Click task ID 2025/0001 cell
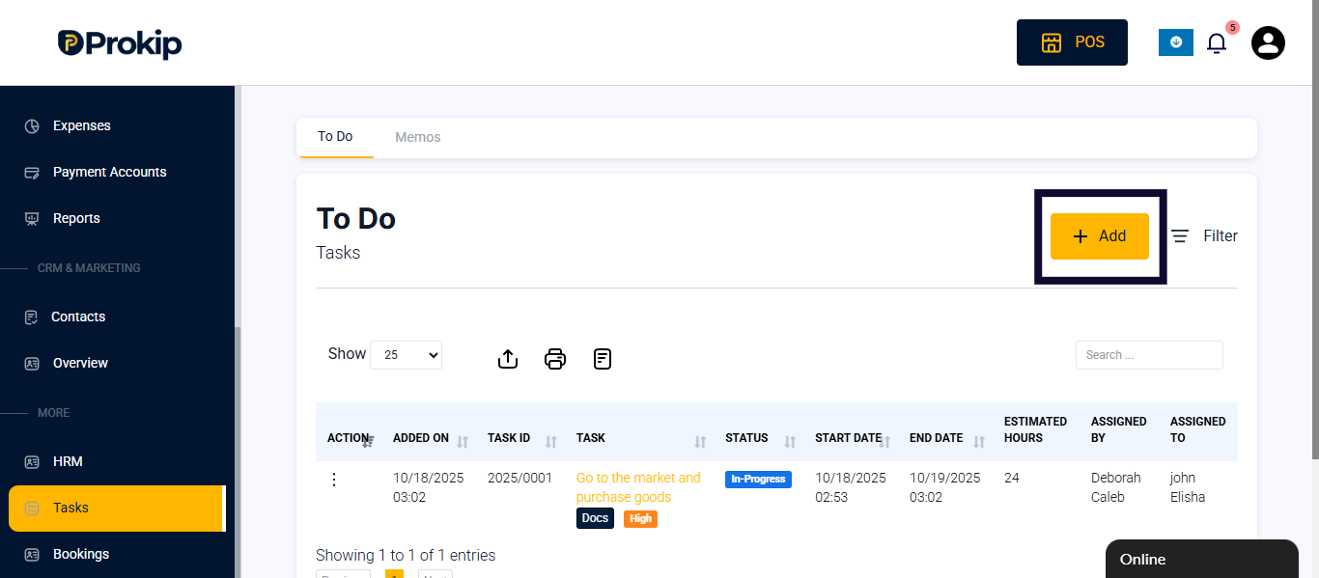The width and height of the screenshot is (1319, 578). pos(520,478)
